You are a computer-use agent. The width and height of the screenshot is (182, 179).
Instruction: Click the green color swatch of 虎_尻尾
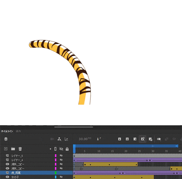pos(56,173)
